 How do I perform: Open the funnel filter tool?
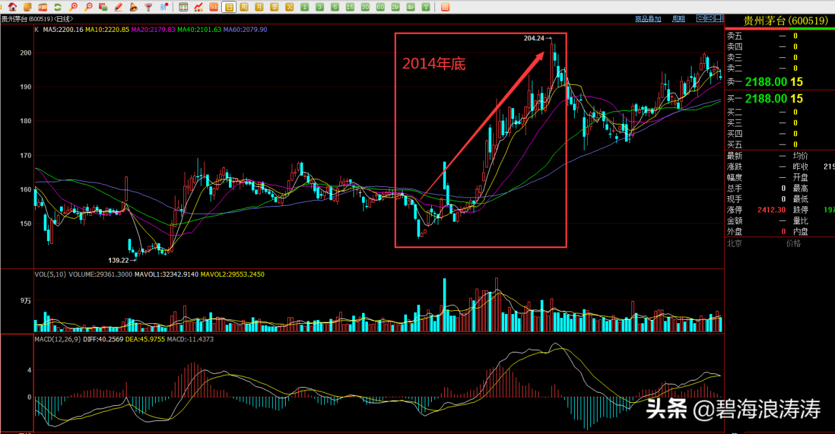click(148, 7)
